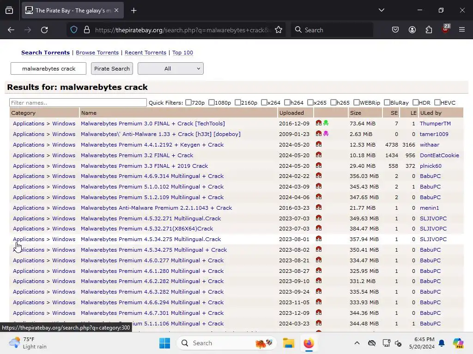Sort by the Size column header

coord(355,113)
